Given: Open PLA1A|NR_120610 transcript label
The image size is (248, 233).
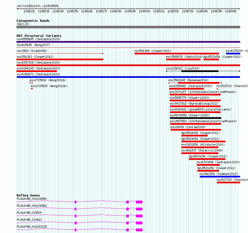Looking at the screenshot, I should pyautogui.click(x=29, y=220).
